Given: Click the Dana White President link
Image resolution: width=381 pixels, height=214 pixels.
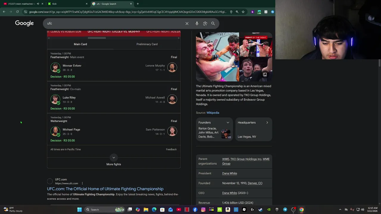Looking at the screenshot, I should (x=229, y=173).
